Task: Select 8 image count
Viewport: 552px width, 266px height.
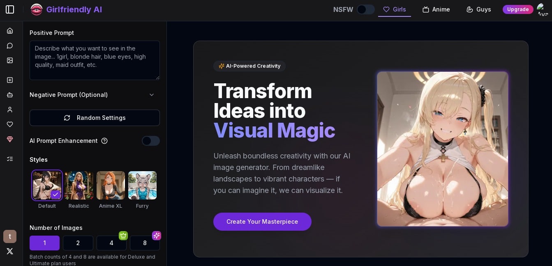Action: 145,243
